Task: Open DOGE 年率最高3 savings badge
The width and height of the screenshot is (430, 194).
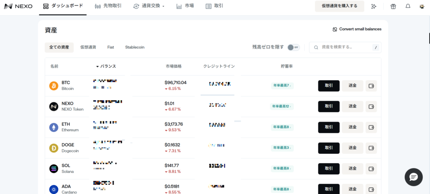Action: 282,148
